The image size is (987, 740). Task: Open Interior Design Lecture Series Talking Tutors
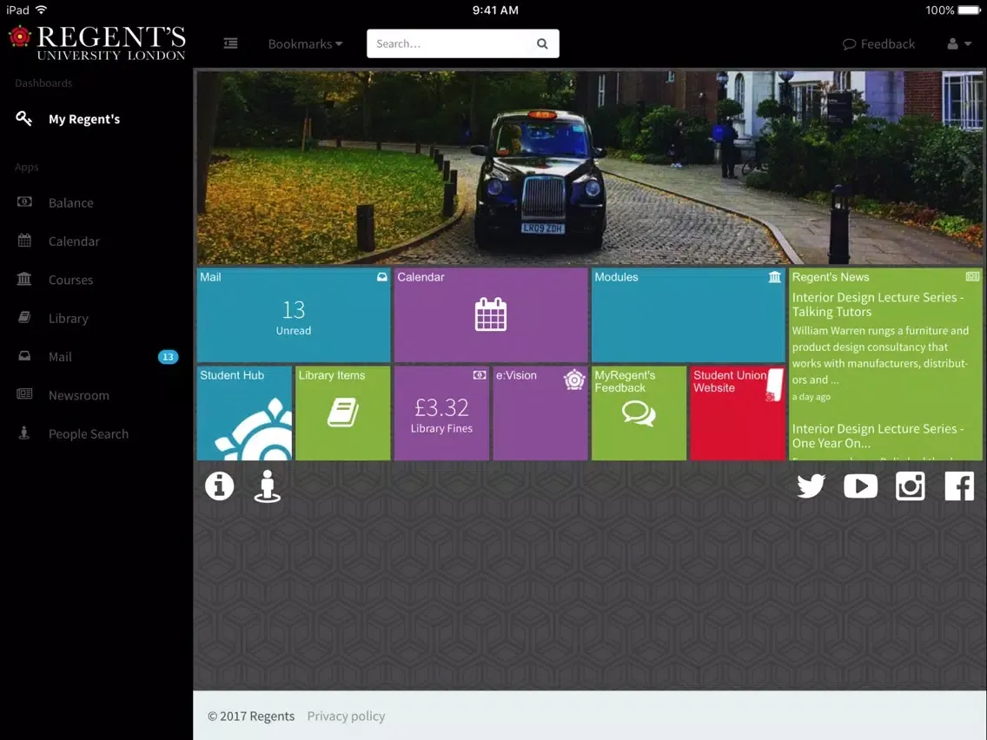pyautogui.click(x=878, y=305)
